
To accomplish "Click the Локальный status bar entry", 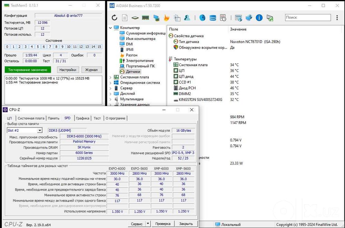I will 228,225.
